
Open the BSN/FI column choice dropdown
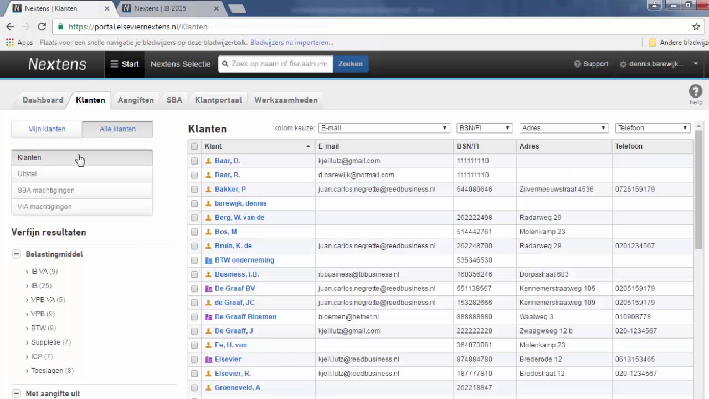[x=485, y=128]
